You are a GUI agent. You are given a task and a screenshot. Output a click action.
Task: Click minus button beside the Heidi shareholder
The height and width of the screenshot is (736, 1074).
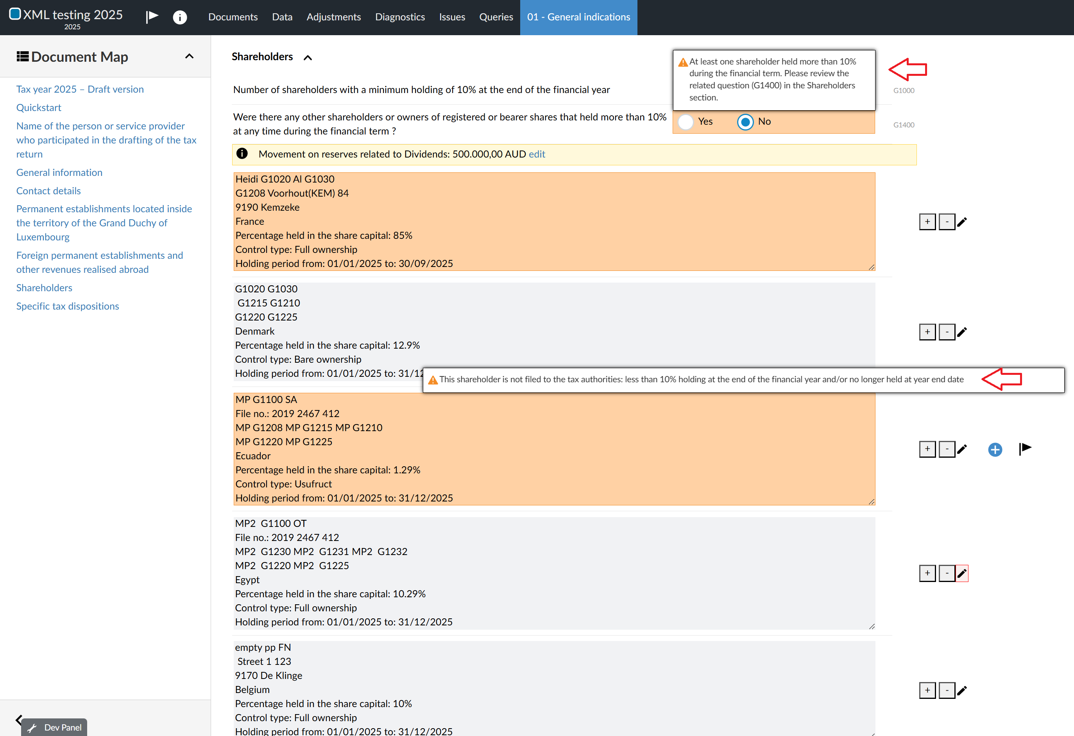coord(947,222)
